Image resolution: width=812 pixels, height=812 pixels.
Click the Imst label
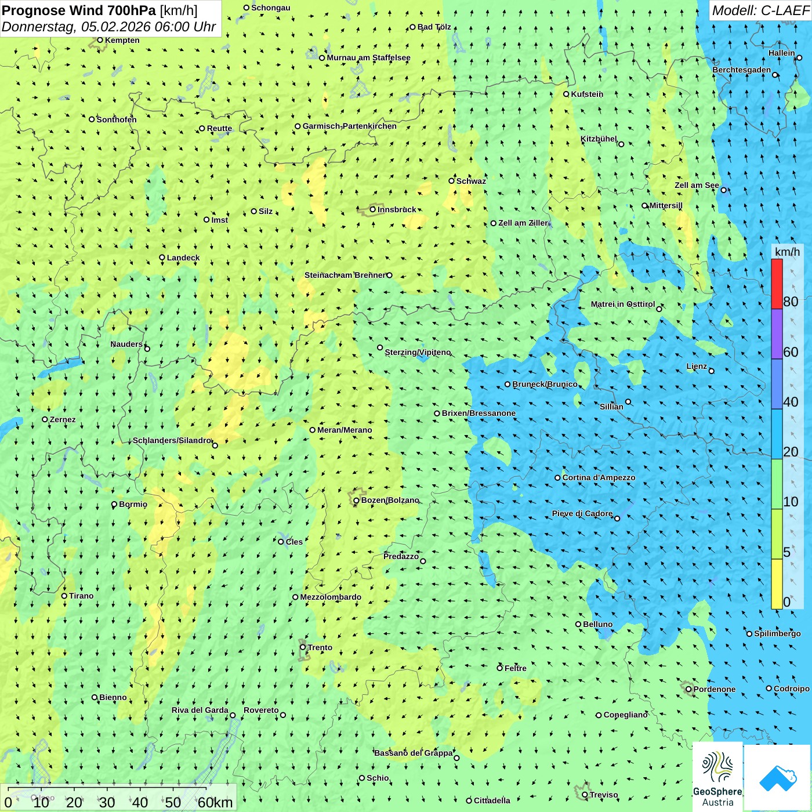220,220
